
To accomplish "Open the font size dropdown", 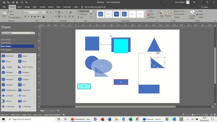I will 45,12.
